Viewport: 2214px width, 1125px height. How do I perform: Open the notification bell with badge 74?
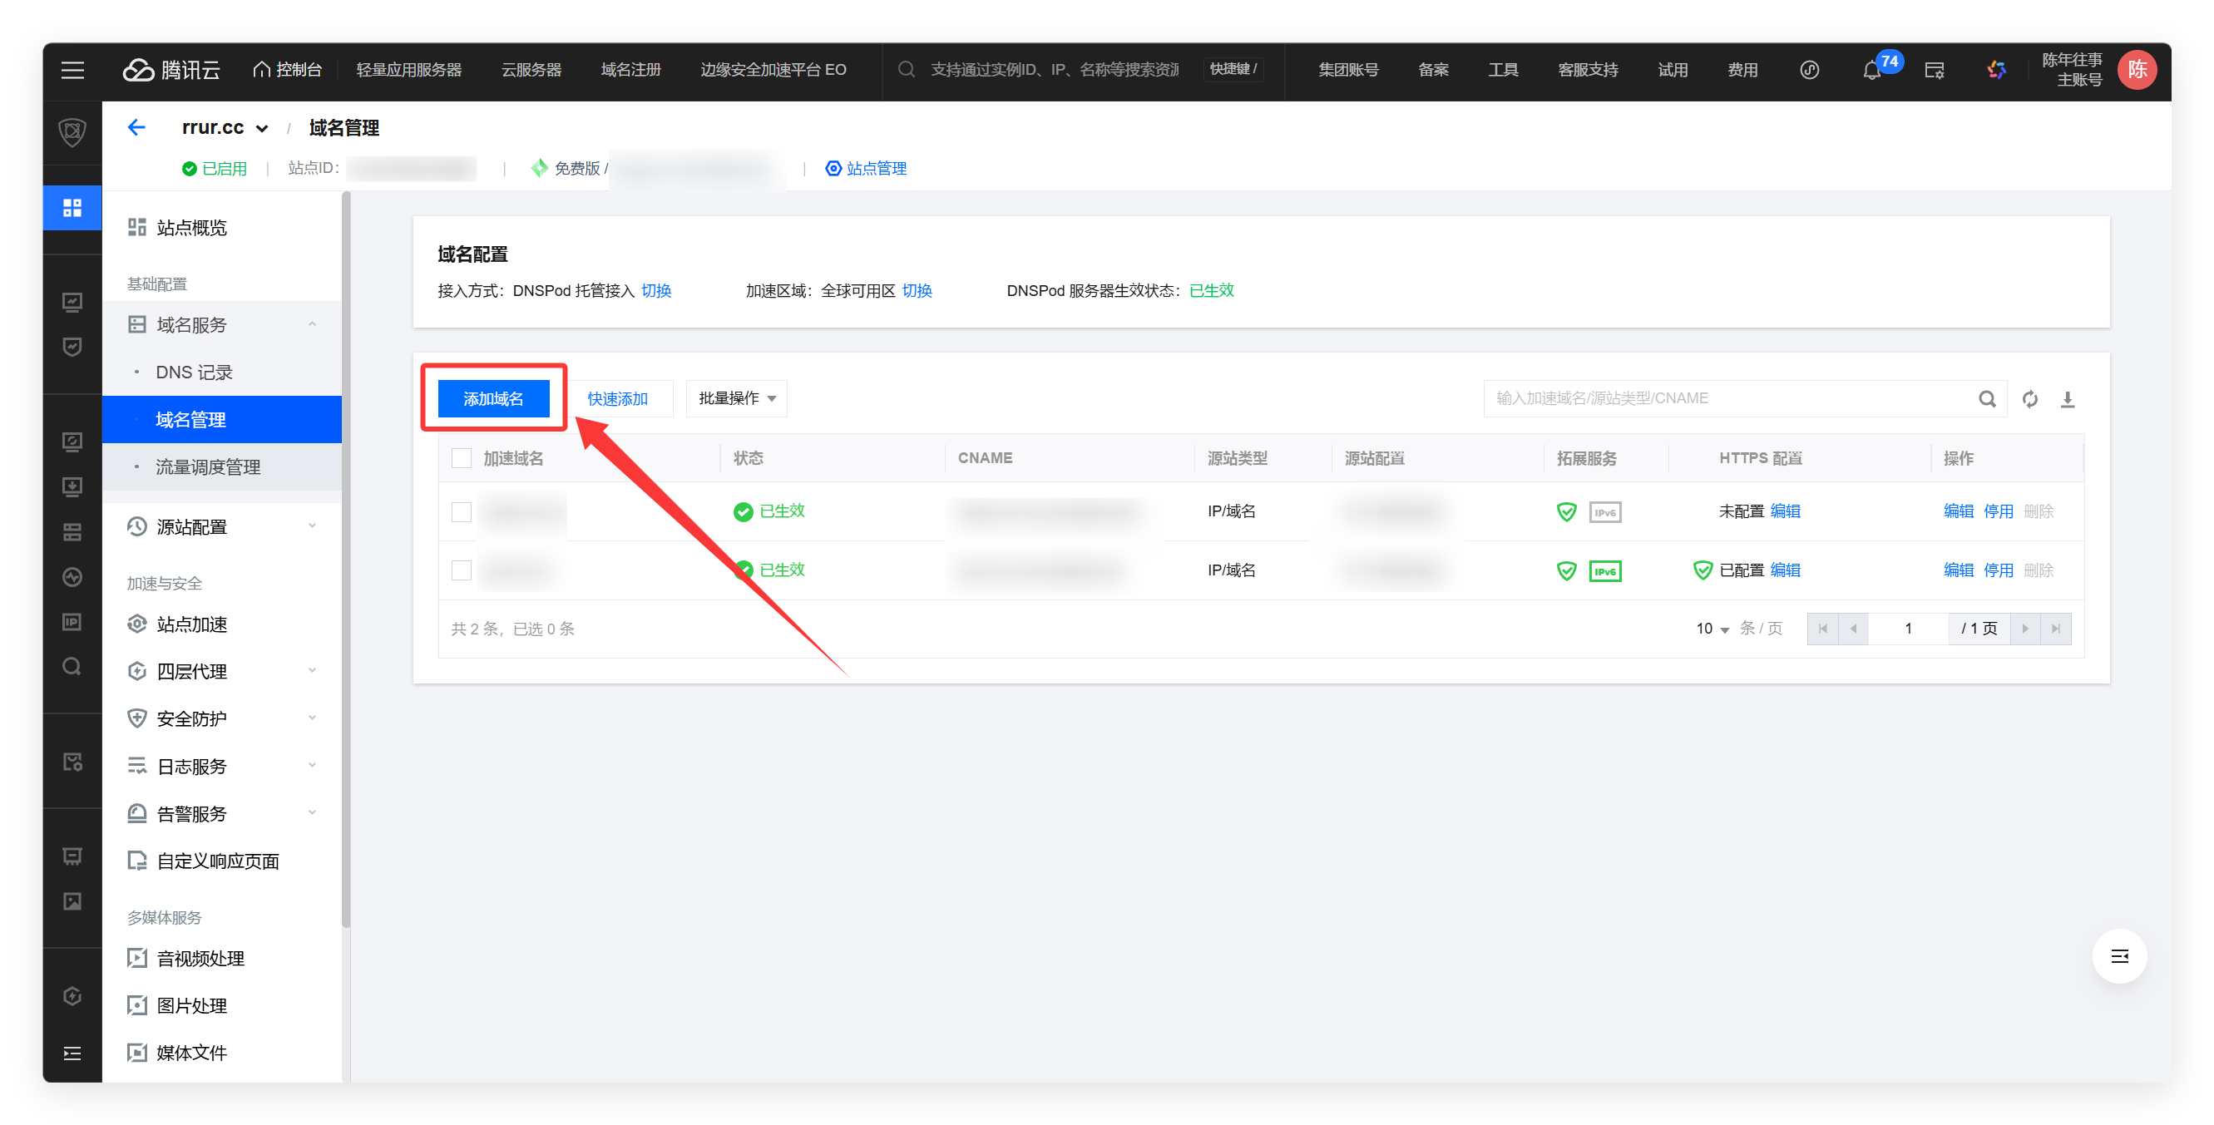tap(1871, 71)
